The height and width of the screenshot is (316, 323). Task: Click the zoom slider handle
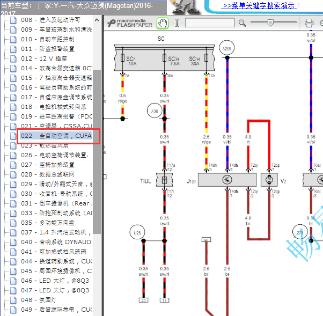pyautogui.click(x=270, y=23)
